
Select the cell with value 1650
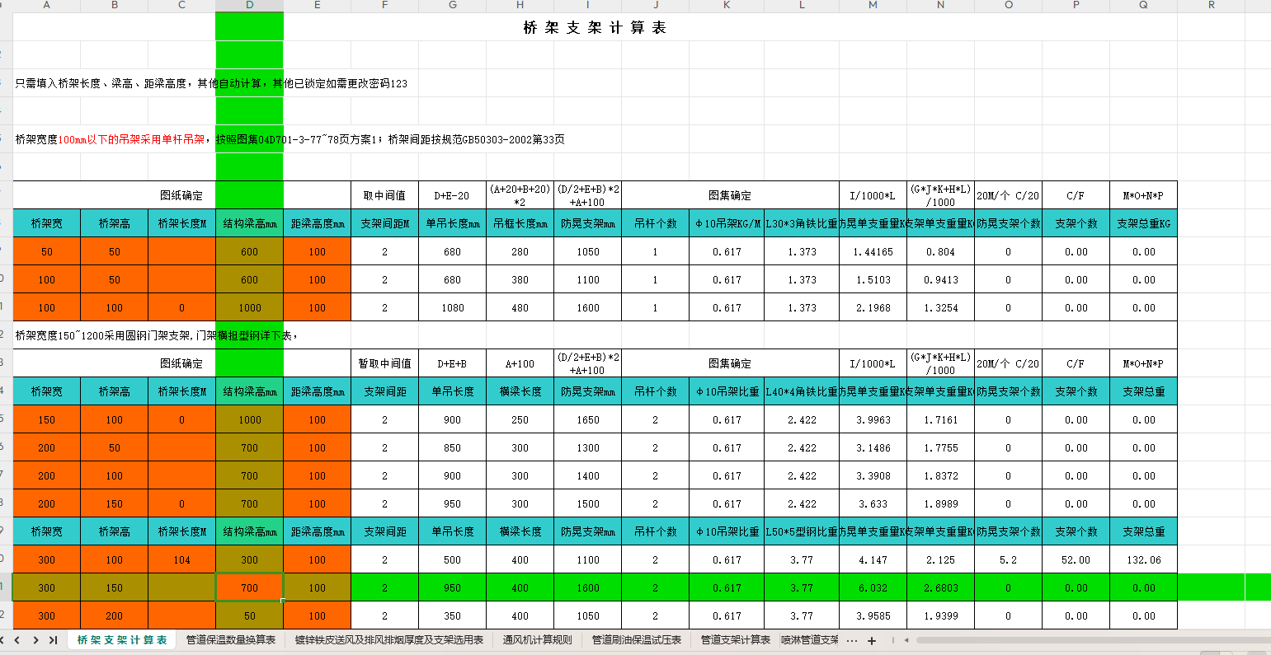(587, 419)
